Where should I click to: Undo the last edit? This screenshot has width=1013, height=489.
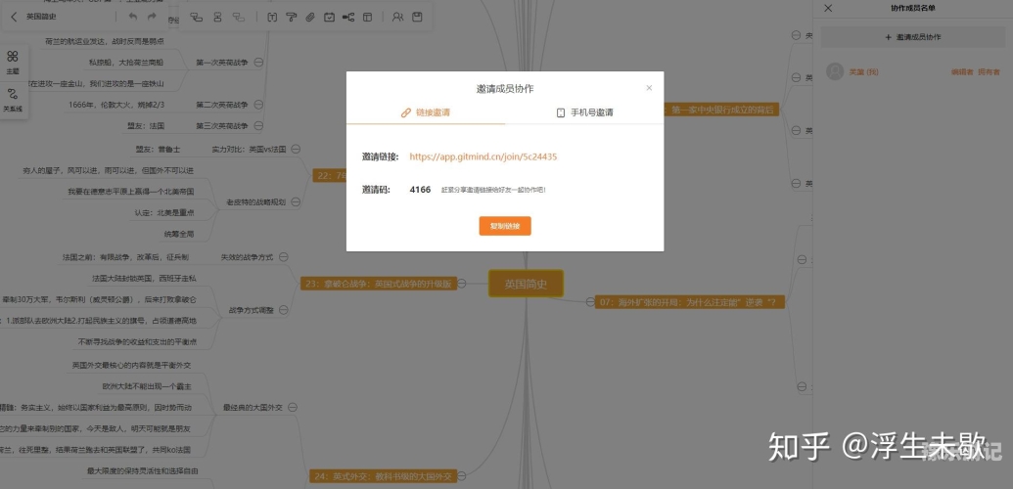coord(132,17)
